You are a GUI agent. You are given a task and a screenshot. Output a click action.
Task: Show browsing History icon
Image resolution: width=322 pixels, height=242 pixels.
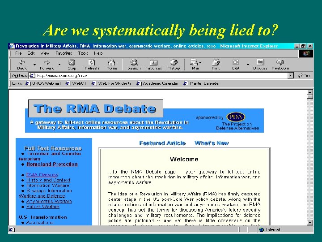pos(174,62)
